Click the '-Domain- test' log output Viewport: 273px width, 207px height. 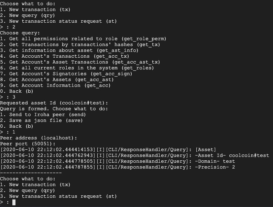pos(215,161)
